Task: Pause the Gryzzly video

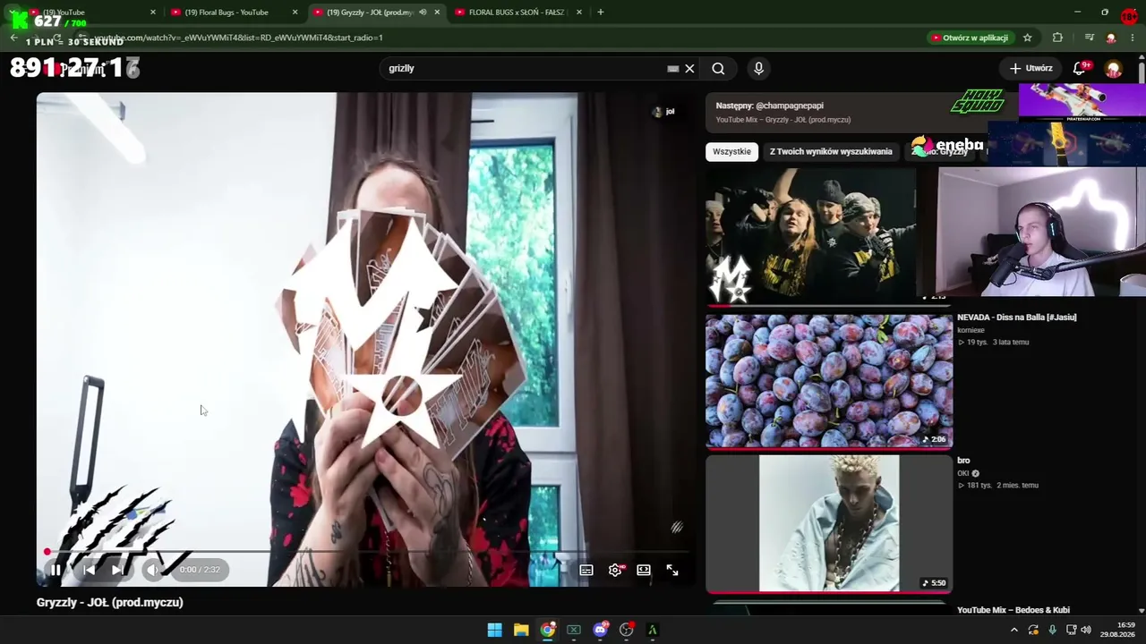Action: pos(56,570)
